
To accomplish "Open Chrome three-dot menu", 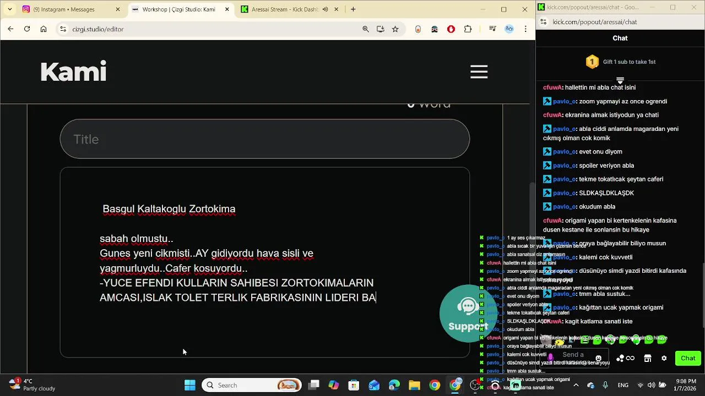I will [x=525, y=29].
